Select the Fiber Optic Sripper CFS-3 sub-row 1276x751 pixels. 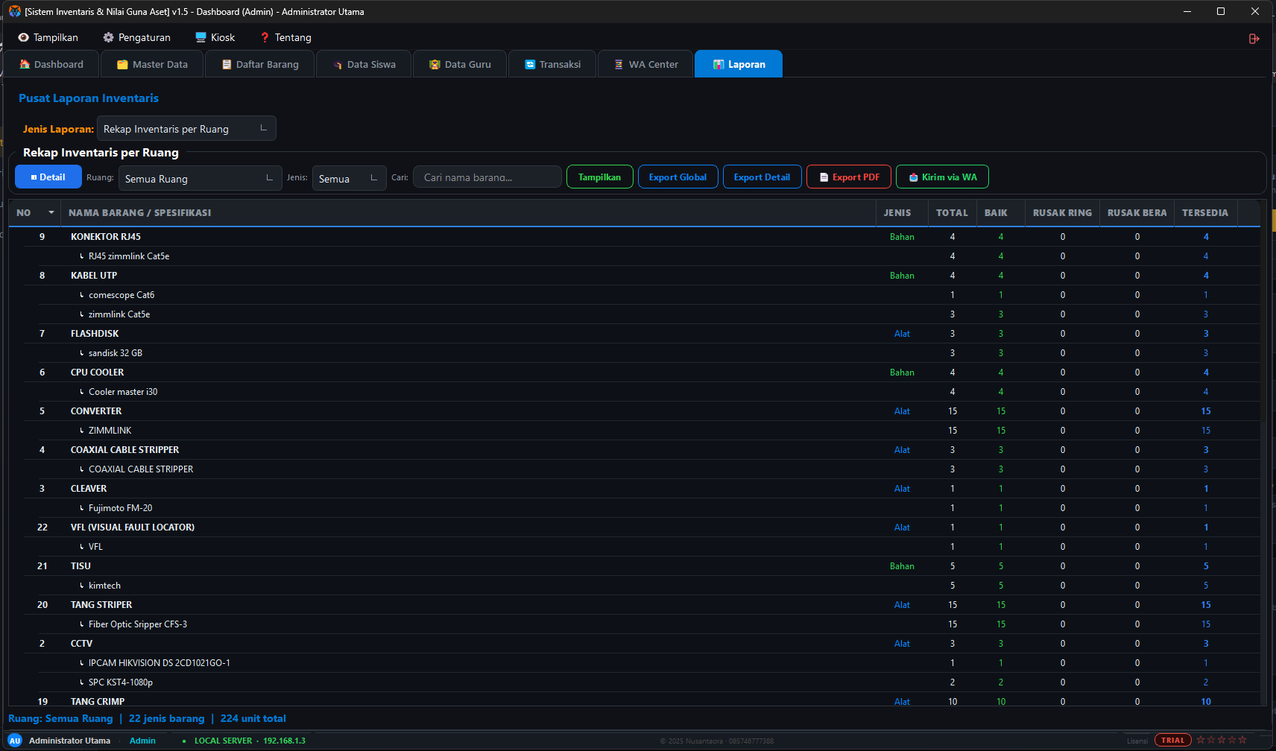point(634,624)
